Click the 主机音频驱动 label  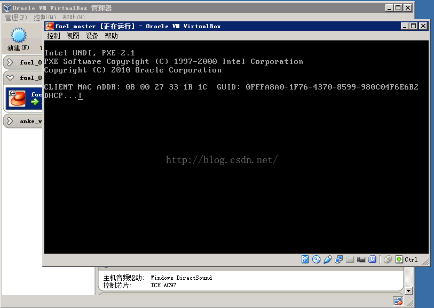click(124, 278)
